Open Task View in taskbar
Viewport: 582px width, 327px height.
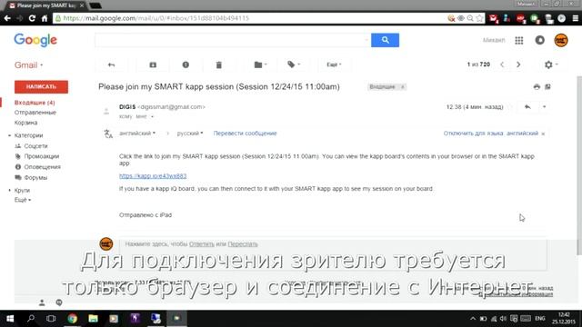click(x=51, y=319)
